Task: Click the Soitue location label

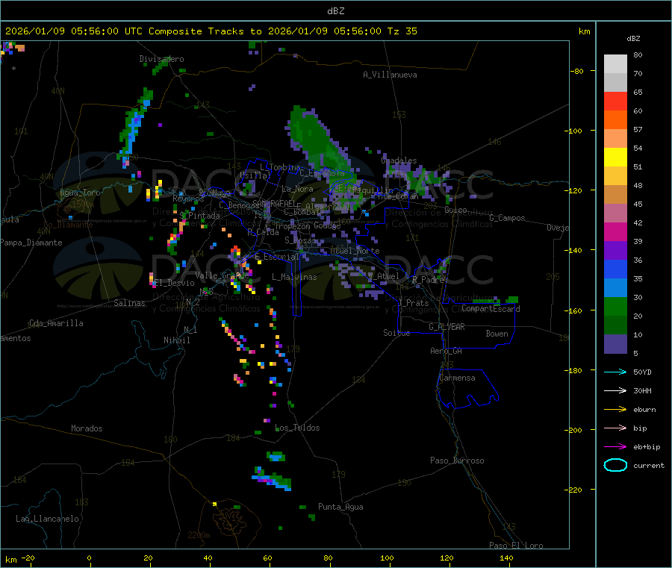Action: click(x=396, y=333)
